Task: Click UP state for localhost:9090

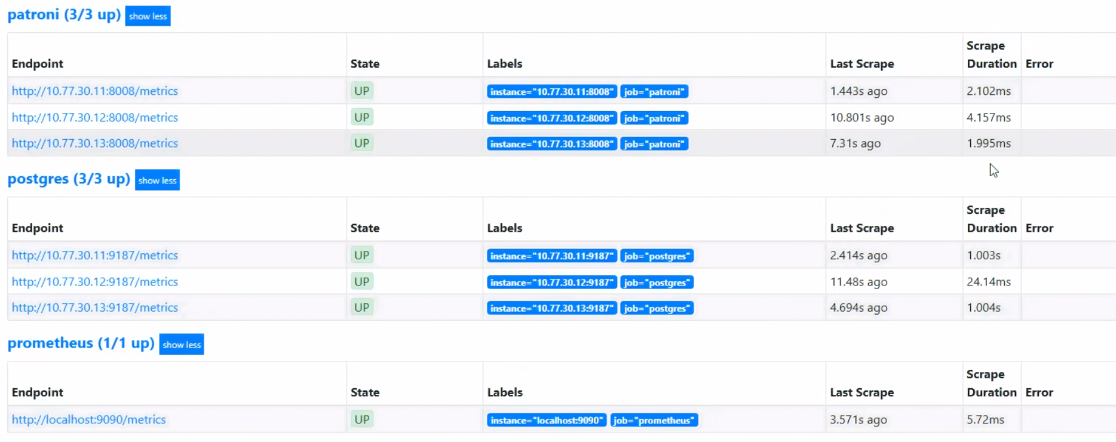Action: [362, 419]
